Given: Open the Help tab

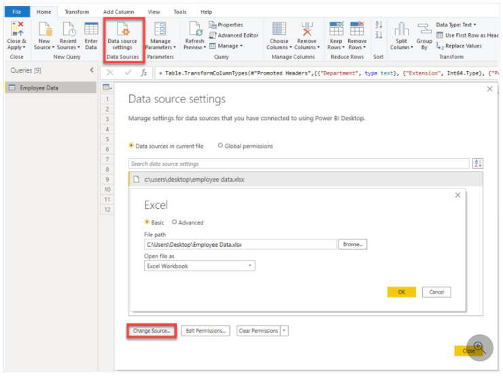Looking at the screenshot, I should click(206, 12).
